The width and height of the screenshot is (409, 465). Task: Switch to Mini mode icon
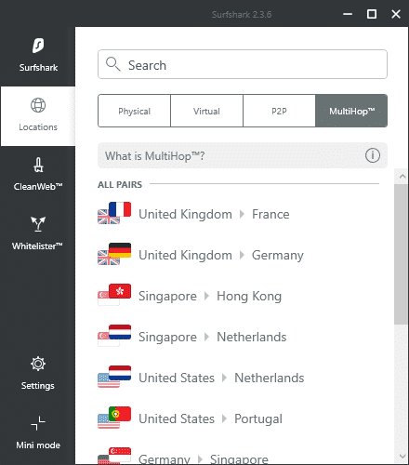point(38,423)
